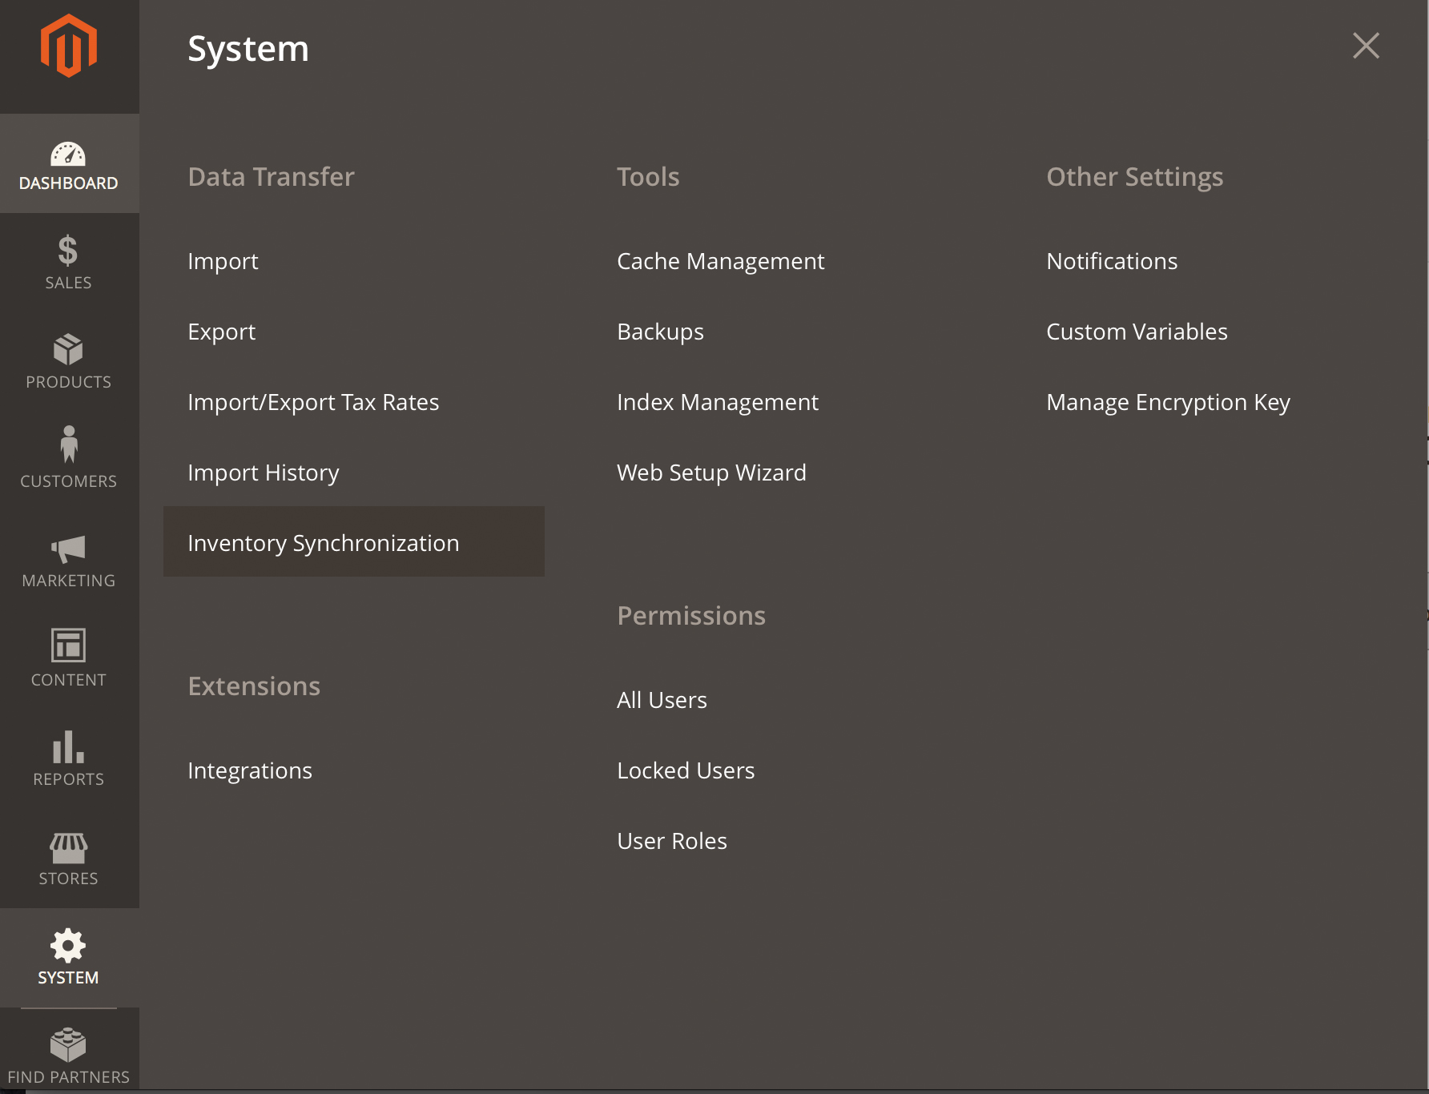
Task: Open the Import page
Action: pos(223,261)
